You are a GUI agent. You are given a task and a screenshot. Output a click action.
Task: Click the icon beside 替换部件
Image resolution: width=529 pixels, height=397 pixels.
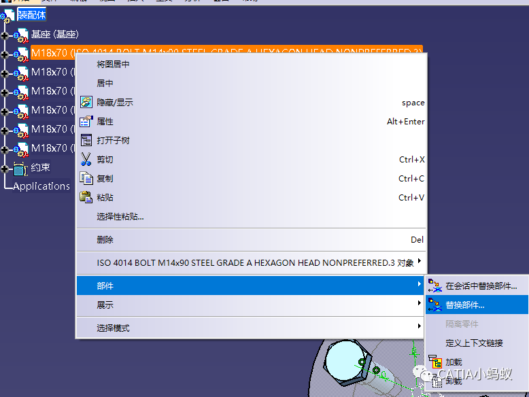coord(435,305)
